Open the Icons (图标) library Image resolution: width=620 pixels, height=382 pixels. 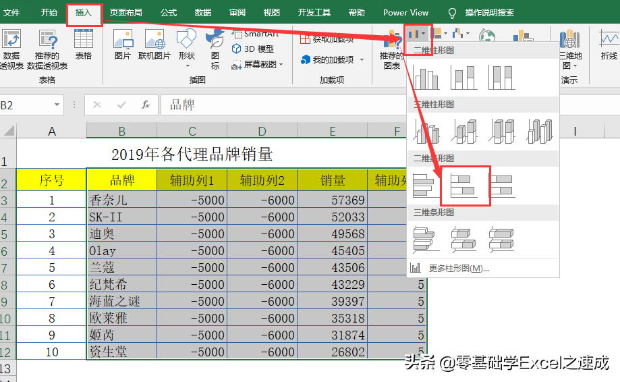(215, 49)
